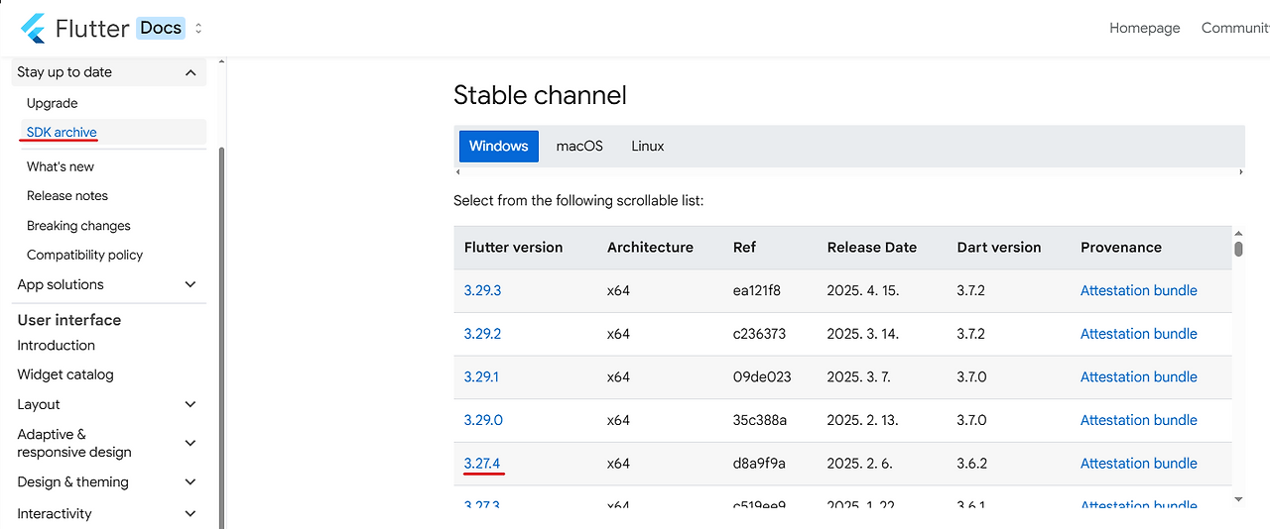Click the versions table scrollbar thumb
Screen dimensions: 1270x529
pos(1238,248)
